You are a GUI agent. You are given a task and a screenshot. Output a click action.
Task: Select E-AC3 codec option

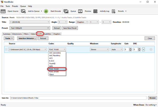[57, 61]
